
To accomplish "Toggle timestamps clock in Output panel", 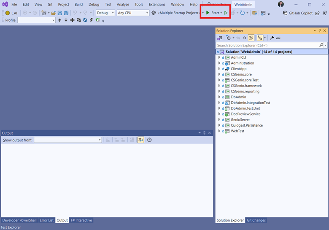I will tap(149, 140).
